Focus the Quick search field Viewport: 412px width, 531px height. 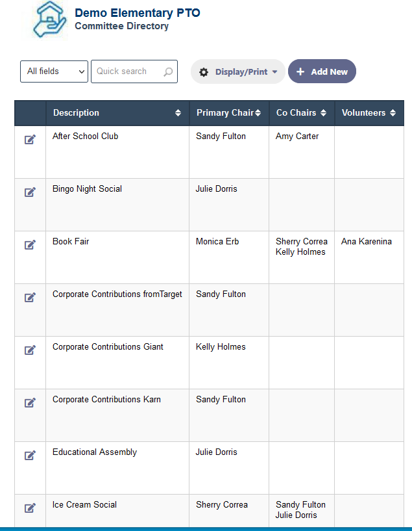(134, 71)
